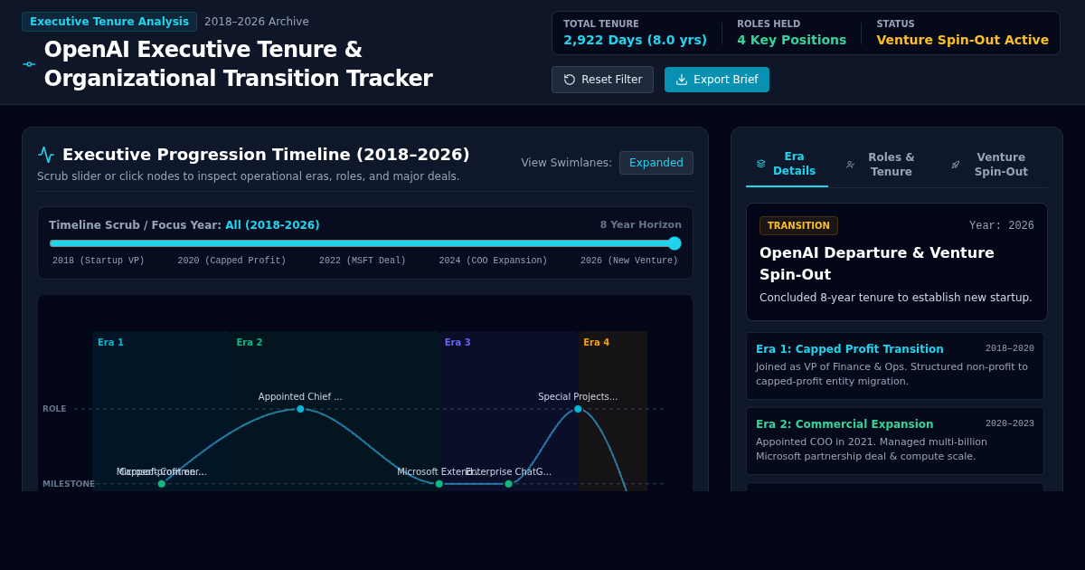
Task: Click the 2018–2026 Archive label
Action: point(257,22)
